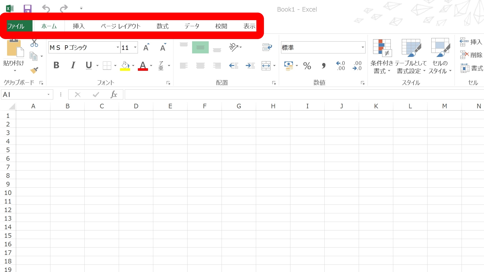Click the Increase Font Size icon
The height and width of the screenshot is (272, 484).
click(x=146, y=47)
